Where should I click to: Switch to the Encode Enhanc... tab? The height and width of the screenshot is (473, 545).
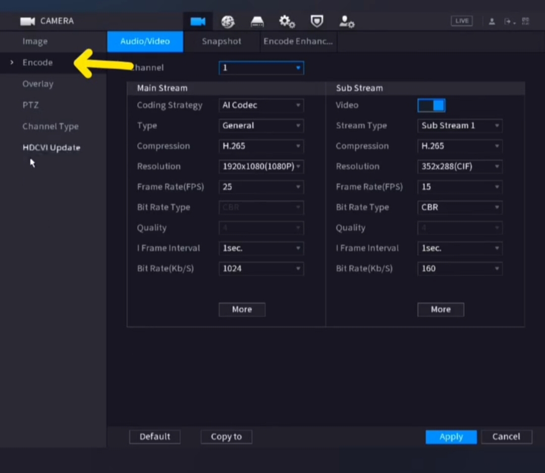298,41
